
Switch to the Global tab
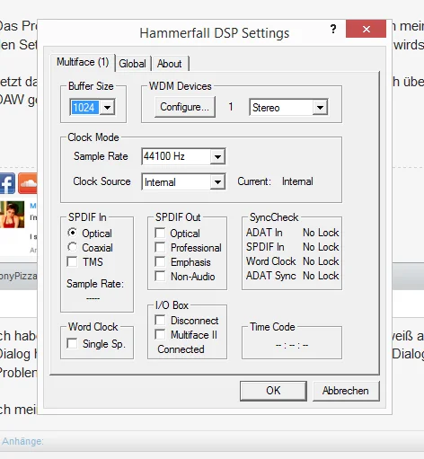(x=132, y=64)
